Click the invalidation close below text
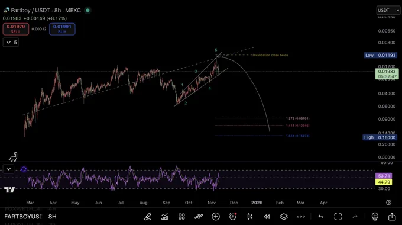This screenshot has height=225, width=402. tap(271, 55)
